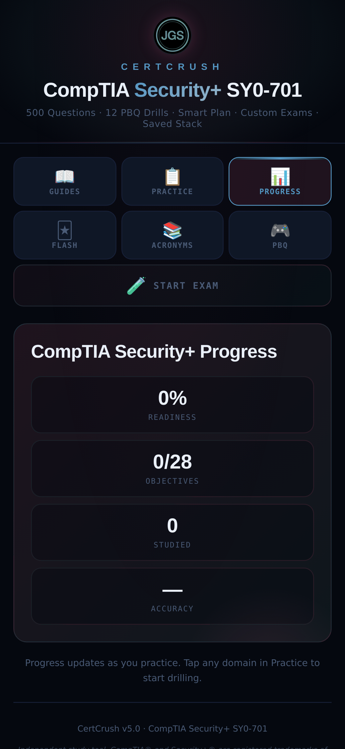Select the stacked books Acronyms icon
Image resolution: width=345 pixels, height=749 pixels.
172,230
